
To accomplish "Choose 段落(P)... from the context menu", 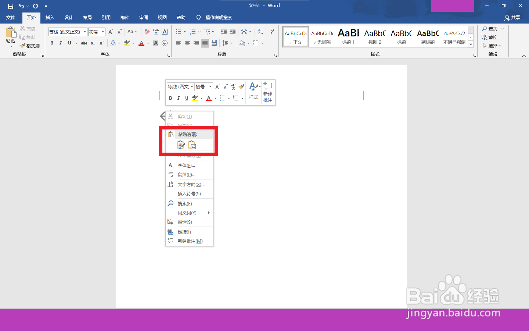I will point(190,175).
